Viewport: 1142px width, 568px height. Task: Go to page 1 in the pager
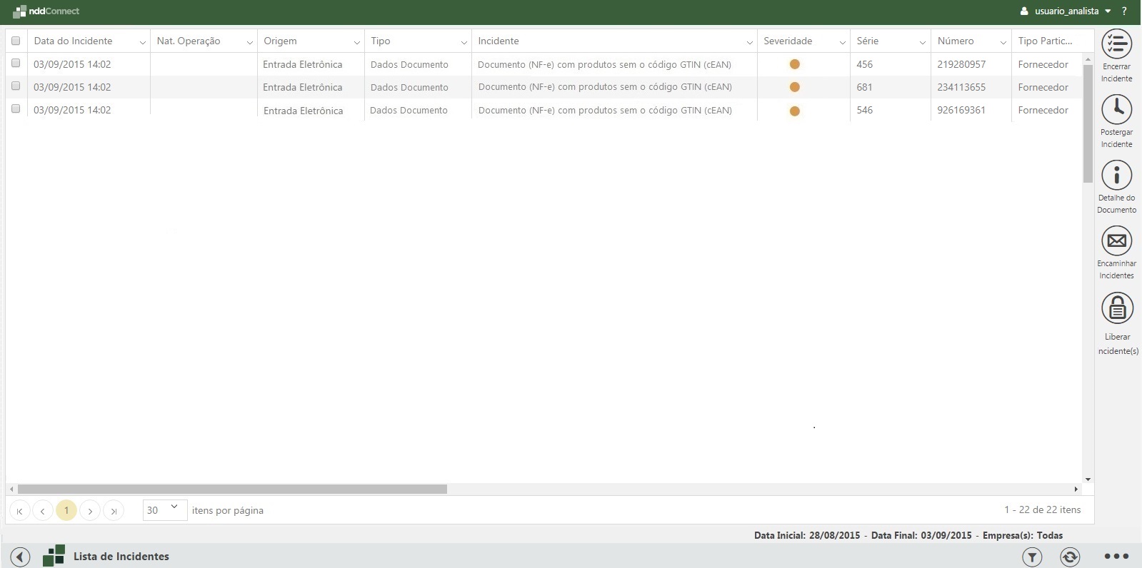(66, 510)
